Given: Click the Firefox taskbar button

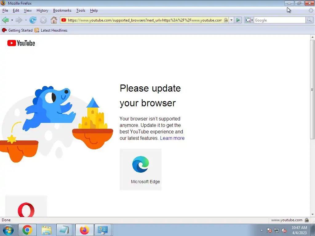Looking at the screenshot, I should (x=84, y=230).
